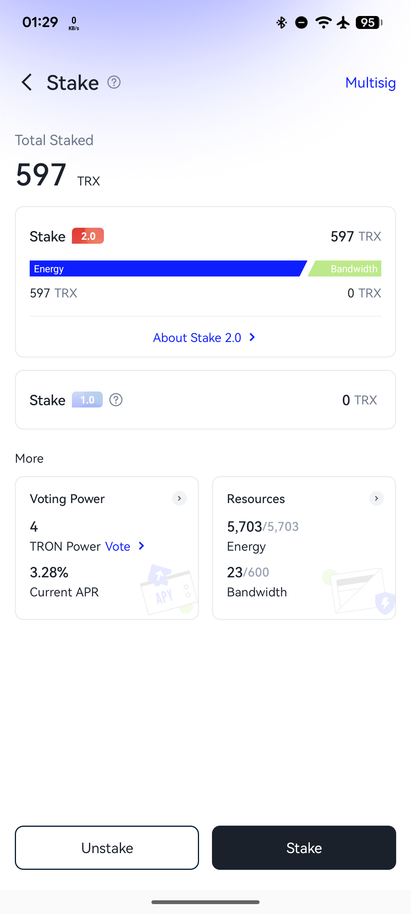Viewport: 411px width, 914px height.
Task: Tap the APY illustration in Voting Power card
Action: pos(169,588)
